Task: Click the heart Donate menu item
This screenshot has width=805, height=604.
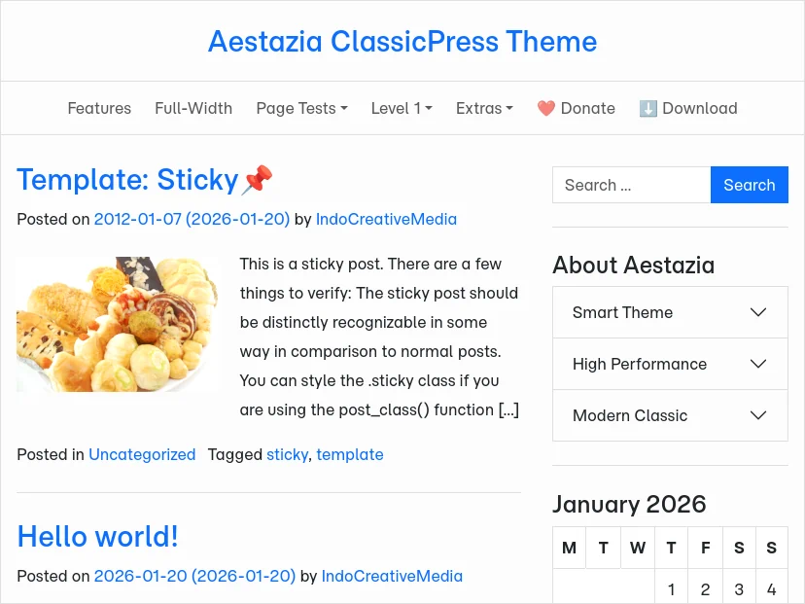Action: point(576,108)
